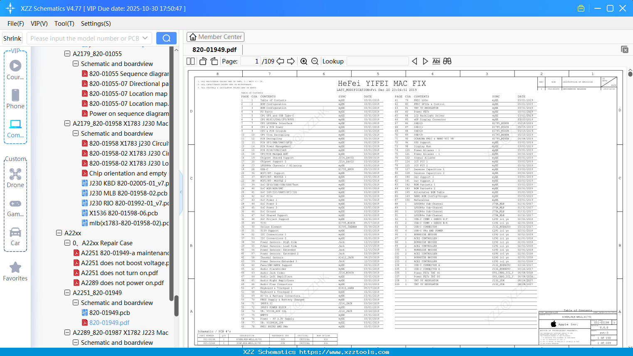This screenshot has height=356, width=633.
Task: Open the Car category
Action: coord(15,236)
